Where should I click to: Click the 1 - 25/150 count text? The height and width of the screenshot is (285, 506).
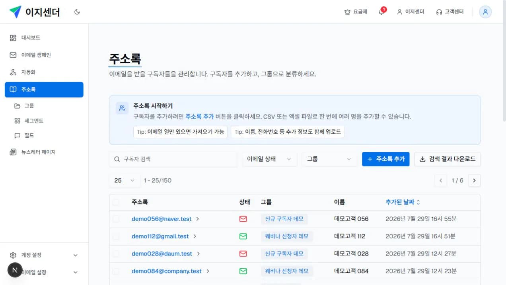pyautogui.click(x=158, y=180)
